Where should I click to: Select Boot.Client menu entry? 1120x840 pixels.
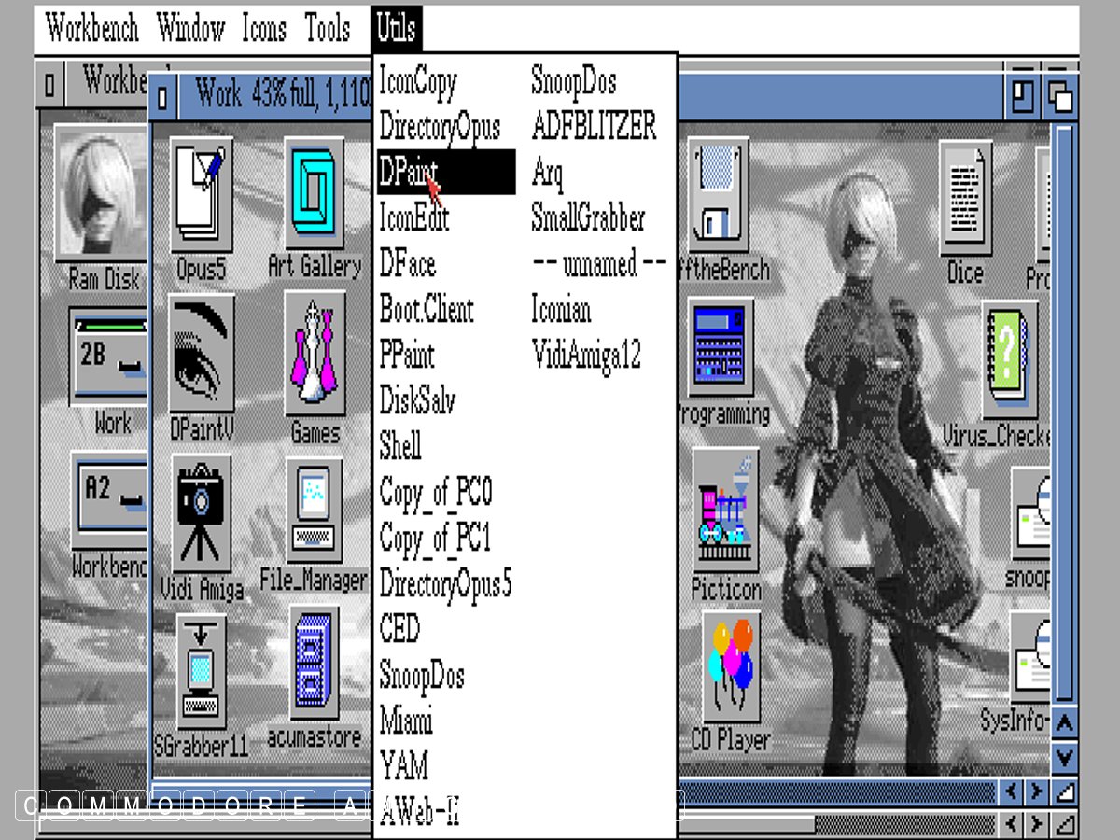tap(426, 309)
